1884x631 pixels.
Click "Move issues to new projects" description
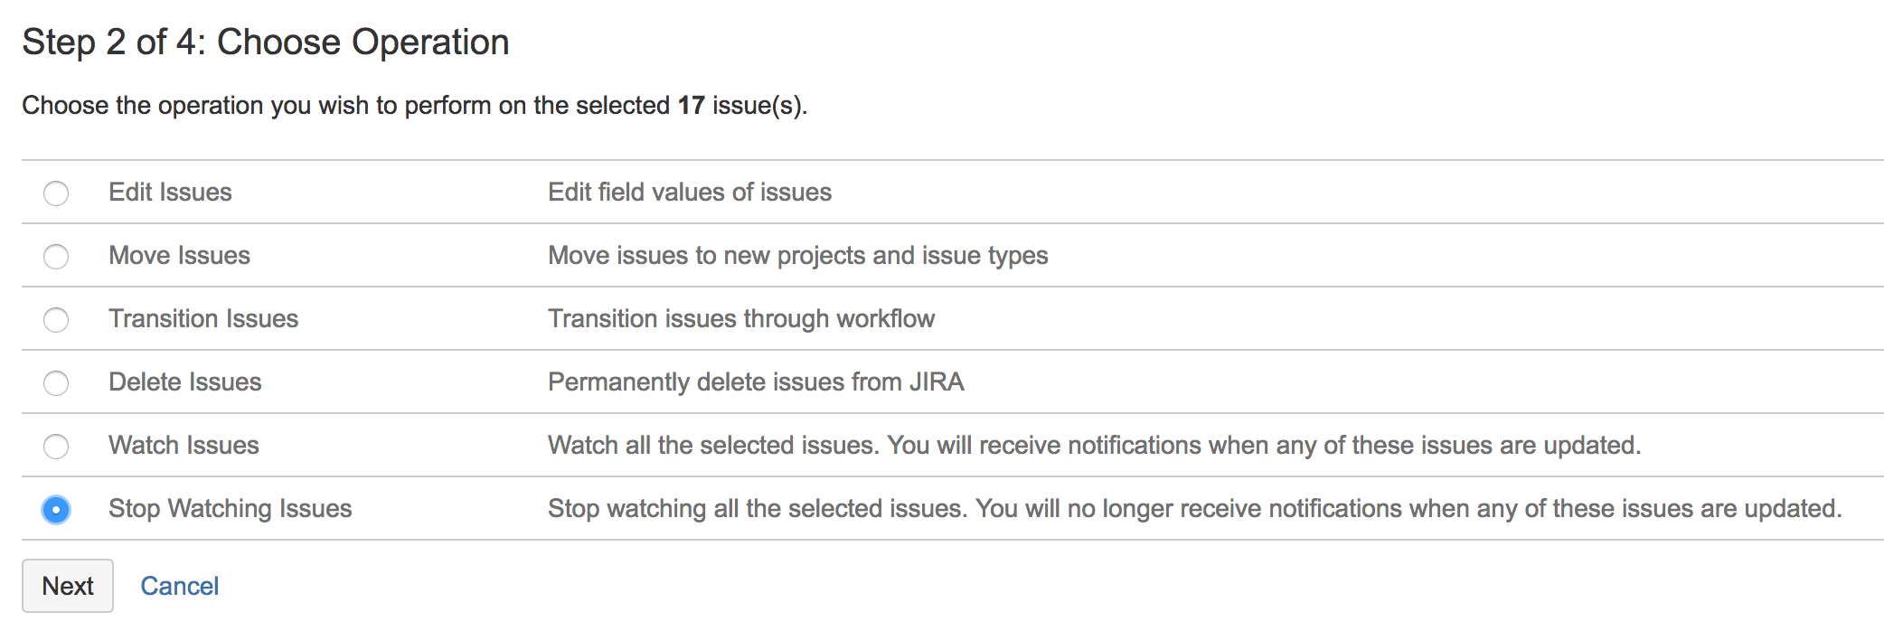coord(797,256)
